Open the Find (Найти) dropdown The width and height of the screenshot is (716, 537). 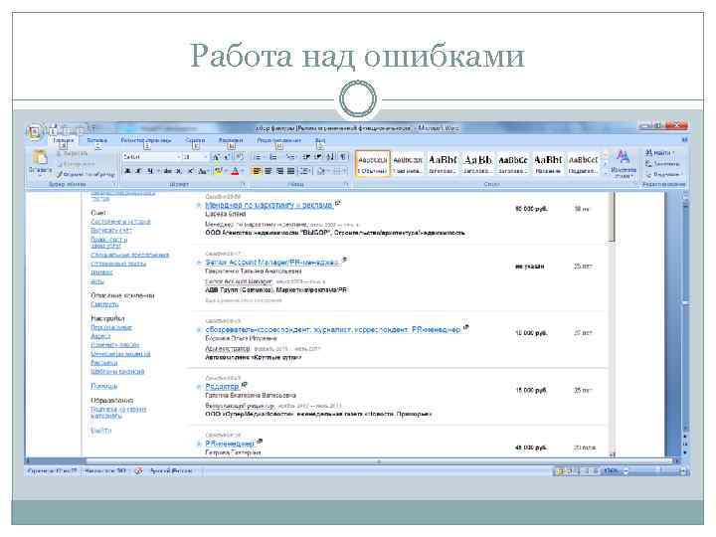click(x=660, y=152)
